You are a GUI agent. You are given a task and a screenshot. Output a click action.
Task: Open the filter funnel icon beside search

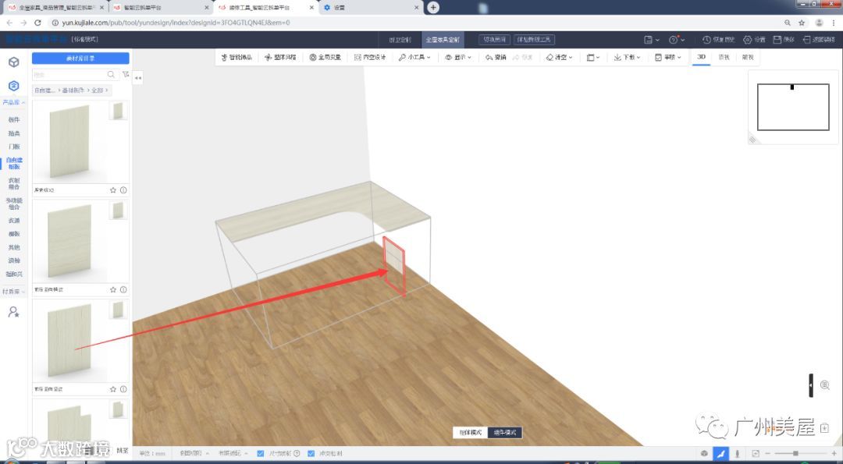tap(125, 75)
